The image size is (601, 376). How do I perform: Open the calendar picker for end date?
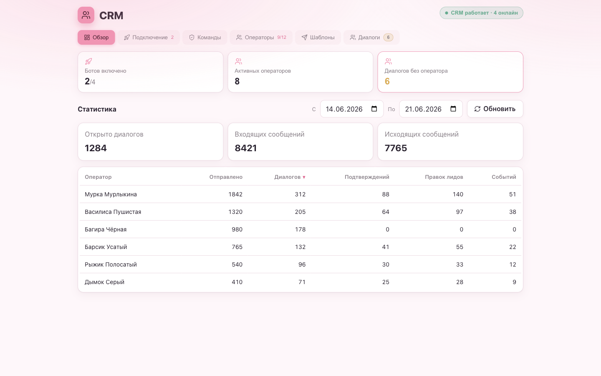(453, 109)
